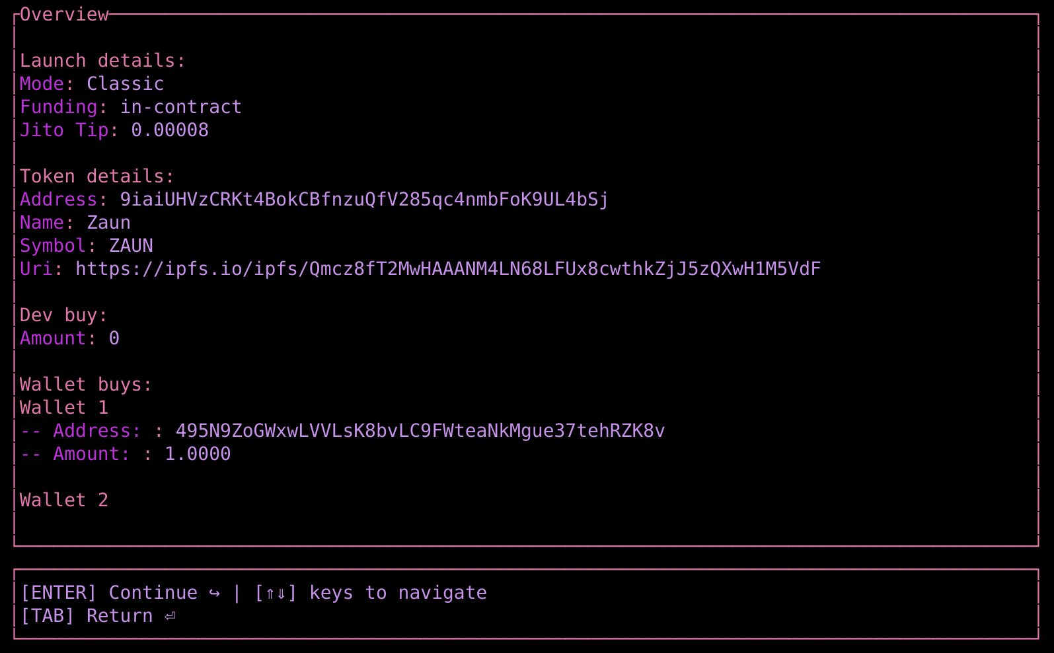Click the Wallet 1 address value
1054x653 pixels.
[x=420, y=431]
